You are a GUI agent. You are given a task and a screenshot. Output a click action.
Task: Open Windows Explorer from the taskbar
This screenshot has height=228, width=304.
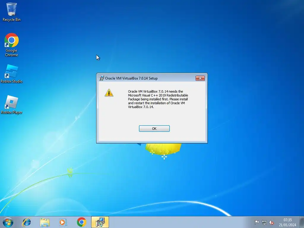(45, 222)
